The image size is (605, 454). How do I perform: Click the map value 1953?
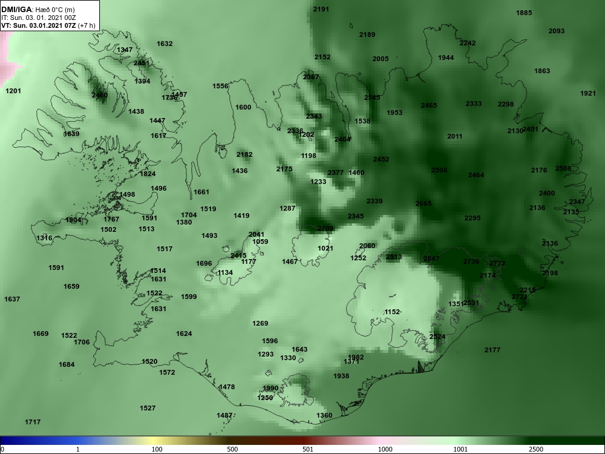[x=394, y=113]
